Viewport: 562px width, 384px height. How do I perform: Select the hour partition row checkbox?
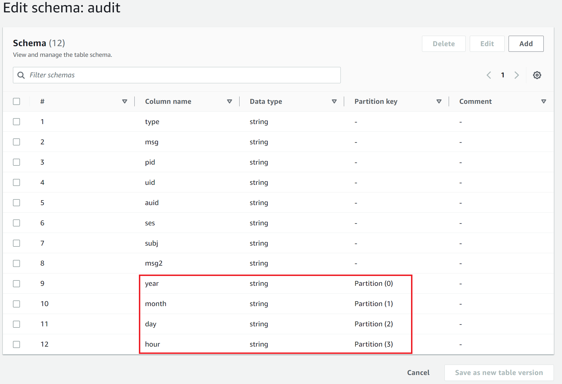(x=17, y=344)
